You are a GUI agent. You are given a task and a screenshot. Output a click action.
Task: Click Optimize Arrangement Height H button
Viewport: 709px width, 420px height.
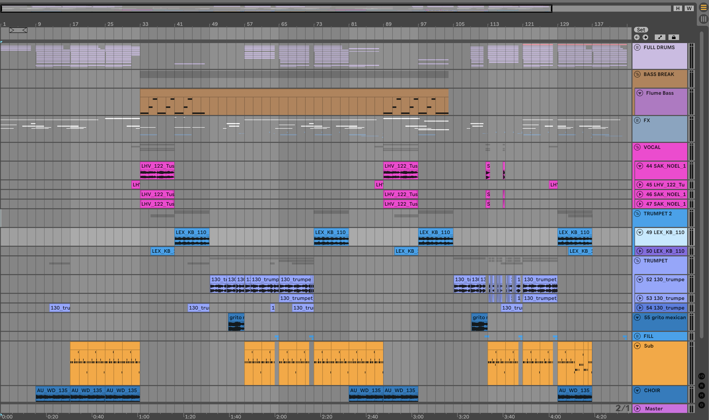(678, 8)
